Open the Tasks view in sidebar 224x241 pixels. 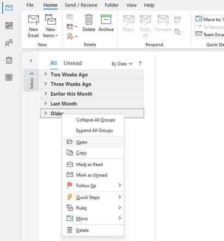coord(9,60)
